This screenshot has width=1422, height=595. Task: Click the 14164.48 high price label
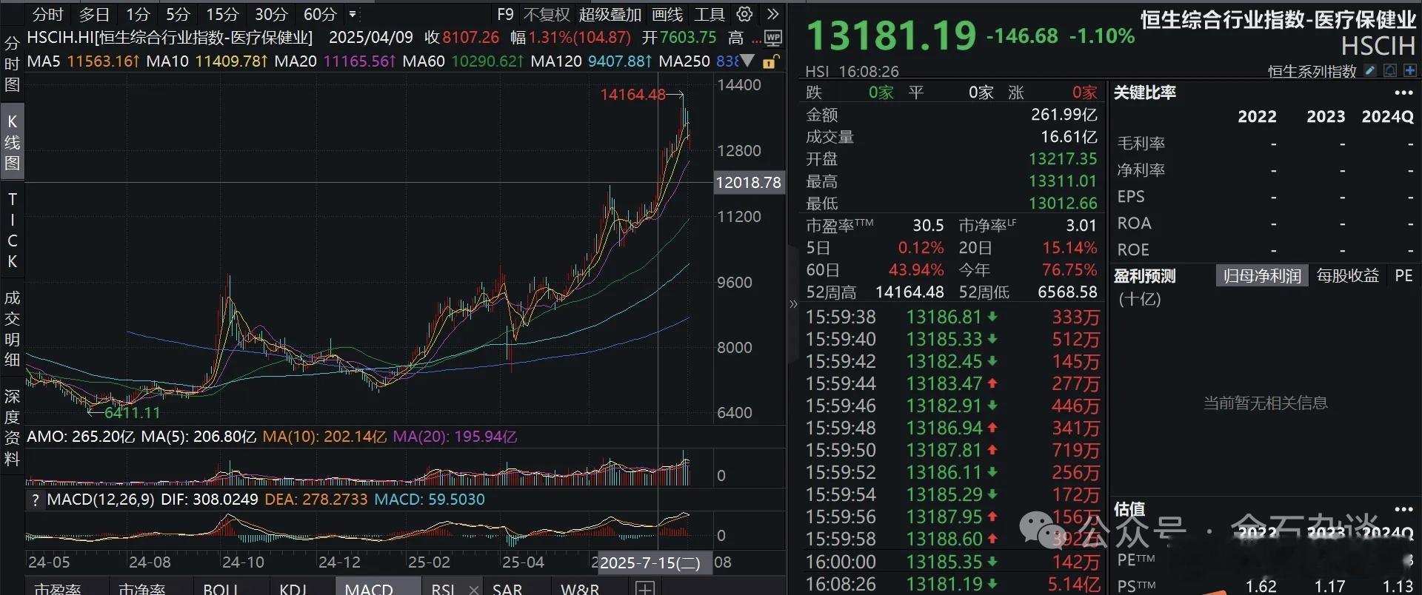(632, 95)
